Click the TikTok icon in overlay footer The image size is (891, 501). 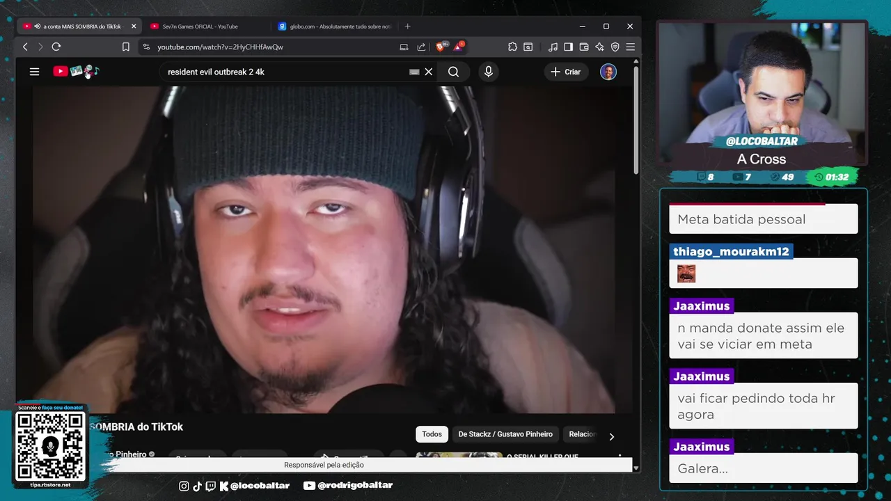197,486
